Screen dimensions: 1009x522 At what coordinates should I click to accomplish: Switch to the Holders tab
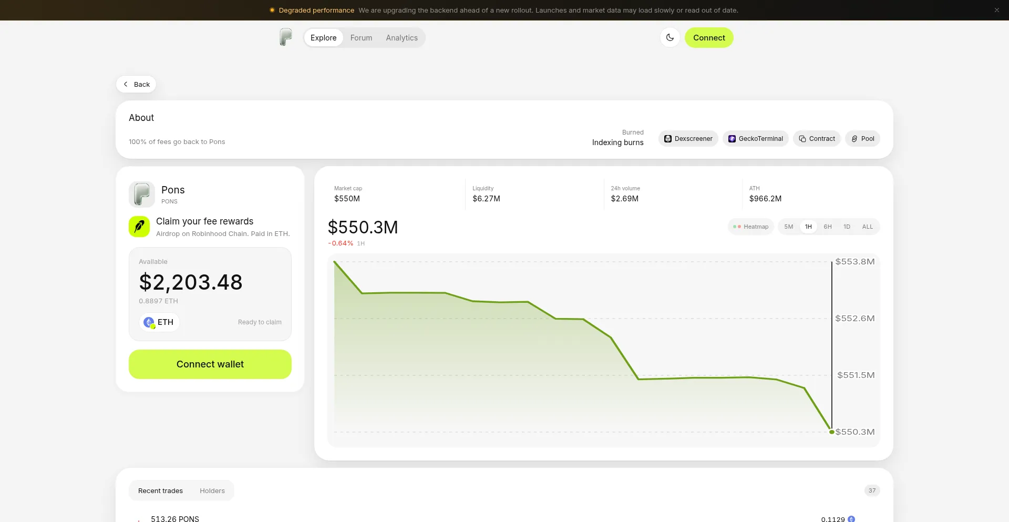[212, 490]
